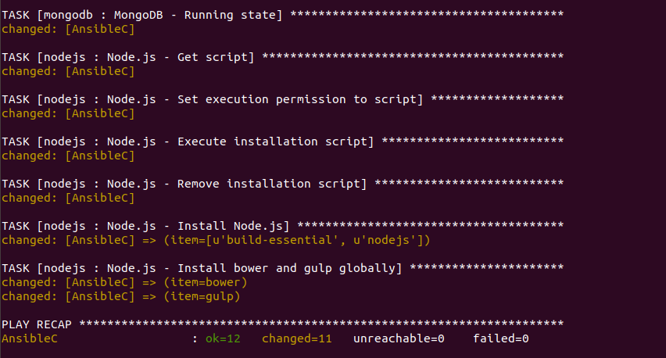666x358 pixels.
Task: Click the changed line under 'Set execution permission'
Action: [68, 113]
